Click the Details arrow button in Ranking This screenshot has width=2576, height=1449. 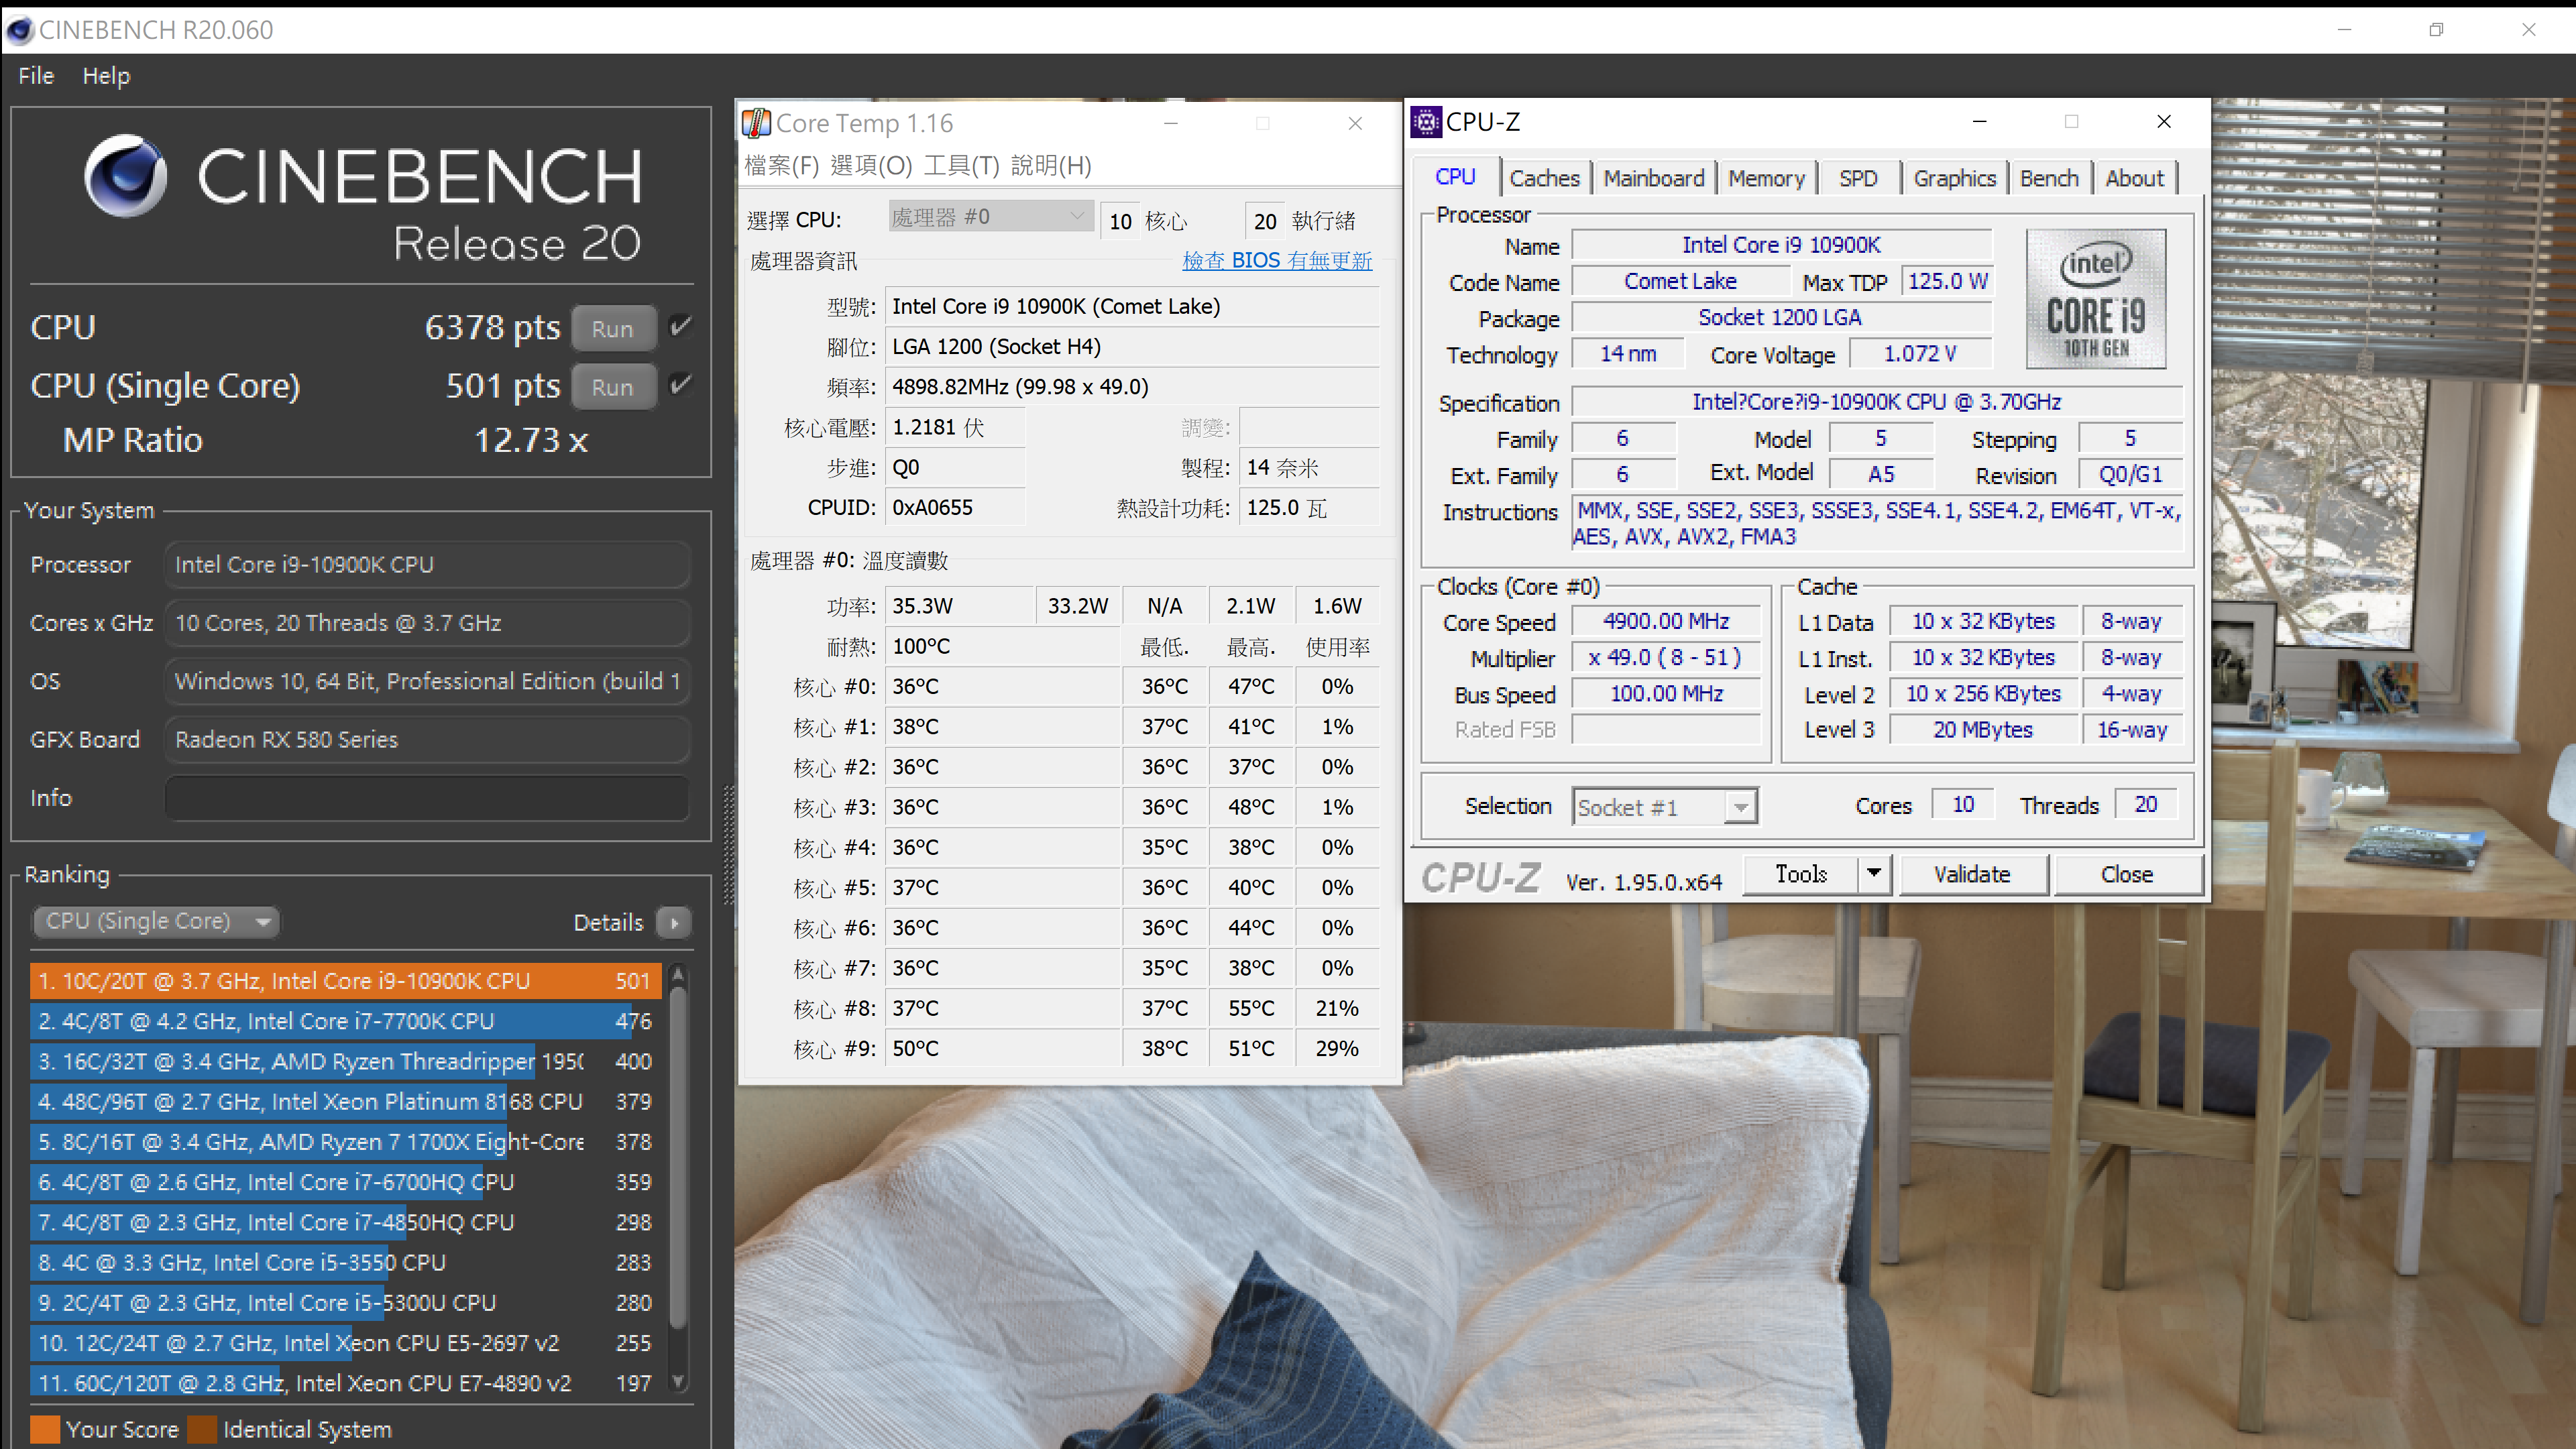point(675,922)
